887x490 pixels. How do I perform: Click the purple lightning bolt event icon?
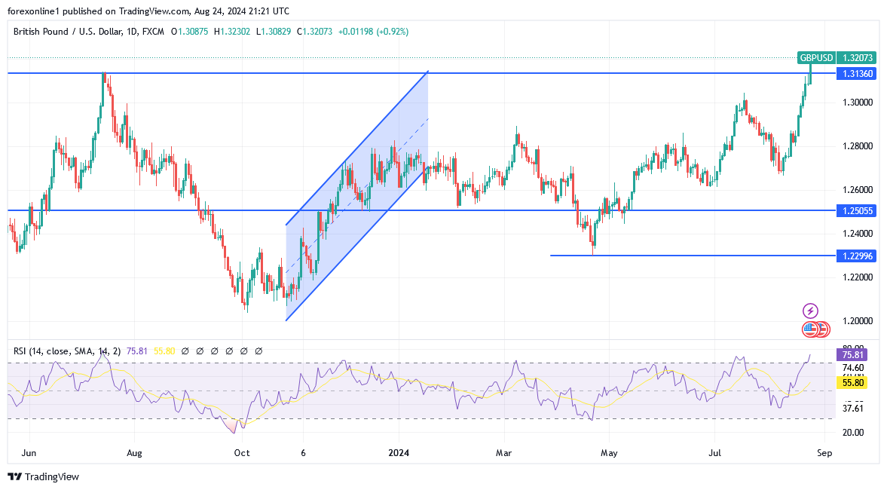pos(810,311)
